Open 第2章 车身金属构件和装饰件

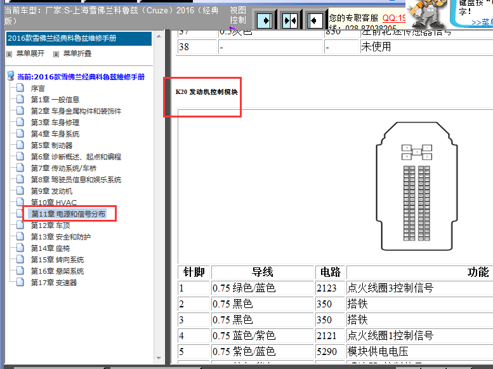pos(76,111)
